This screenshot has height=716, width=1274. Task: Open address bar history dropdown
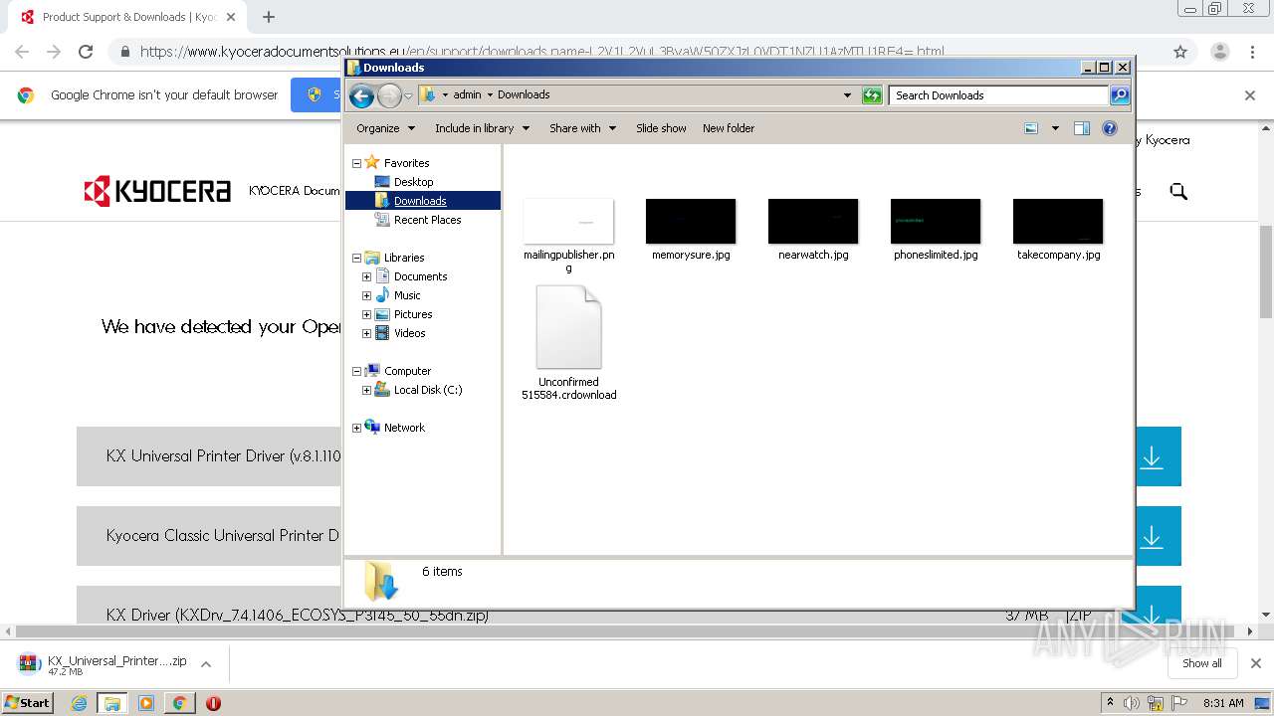point(847,95)
